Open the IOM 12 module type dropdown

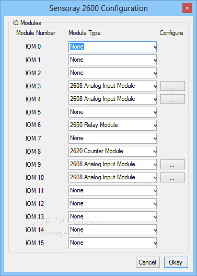pyautogui.click(x=112, y=203)
